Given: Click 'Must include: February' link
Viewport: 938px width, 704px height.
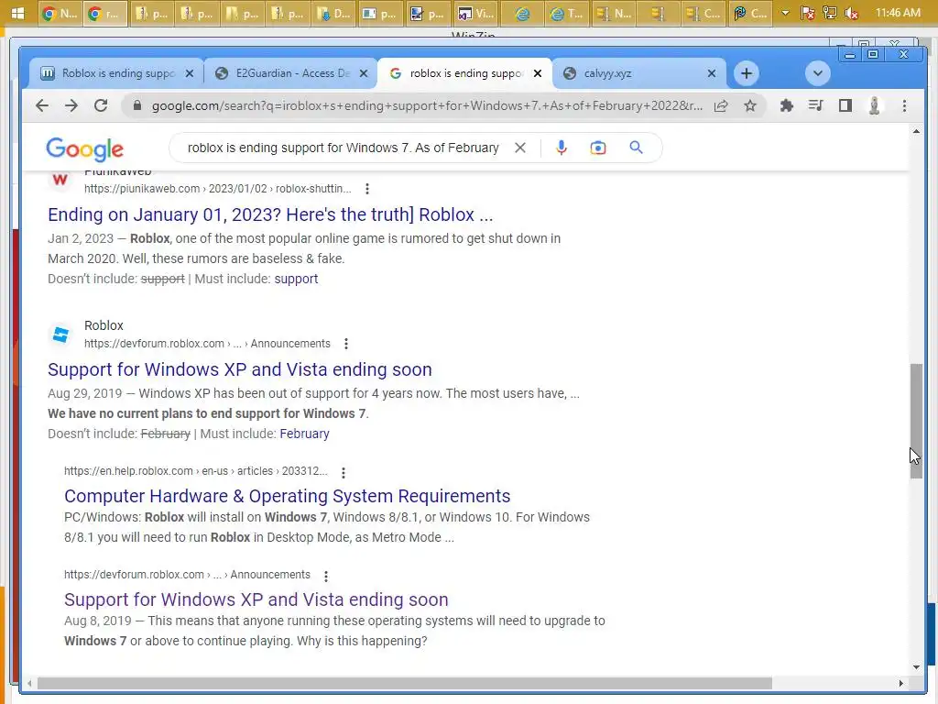Looking at the screenshot, I should (304, 434).
